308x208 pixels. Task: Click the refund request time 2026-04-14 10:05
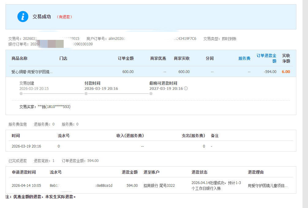(26, 186)
